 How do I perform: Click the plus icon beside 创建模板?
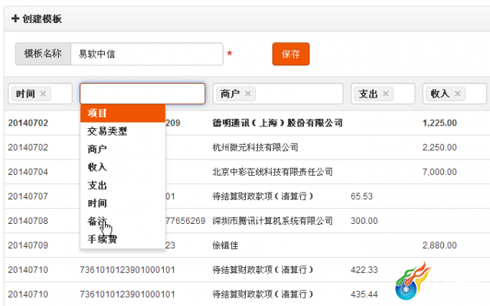(15, 18)
